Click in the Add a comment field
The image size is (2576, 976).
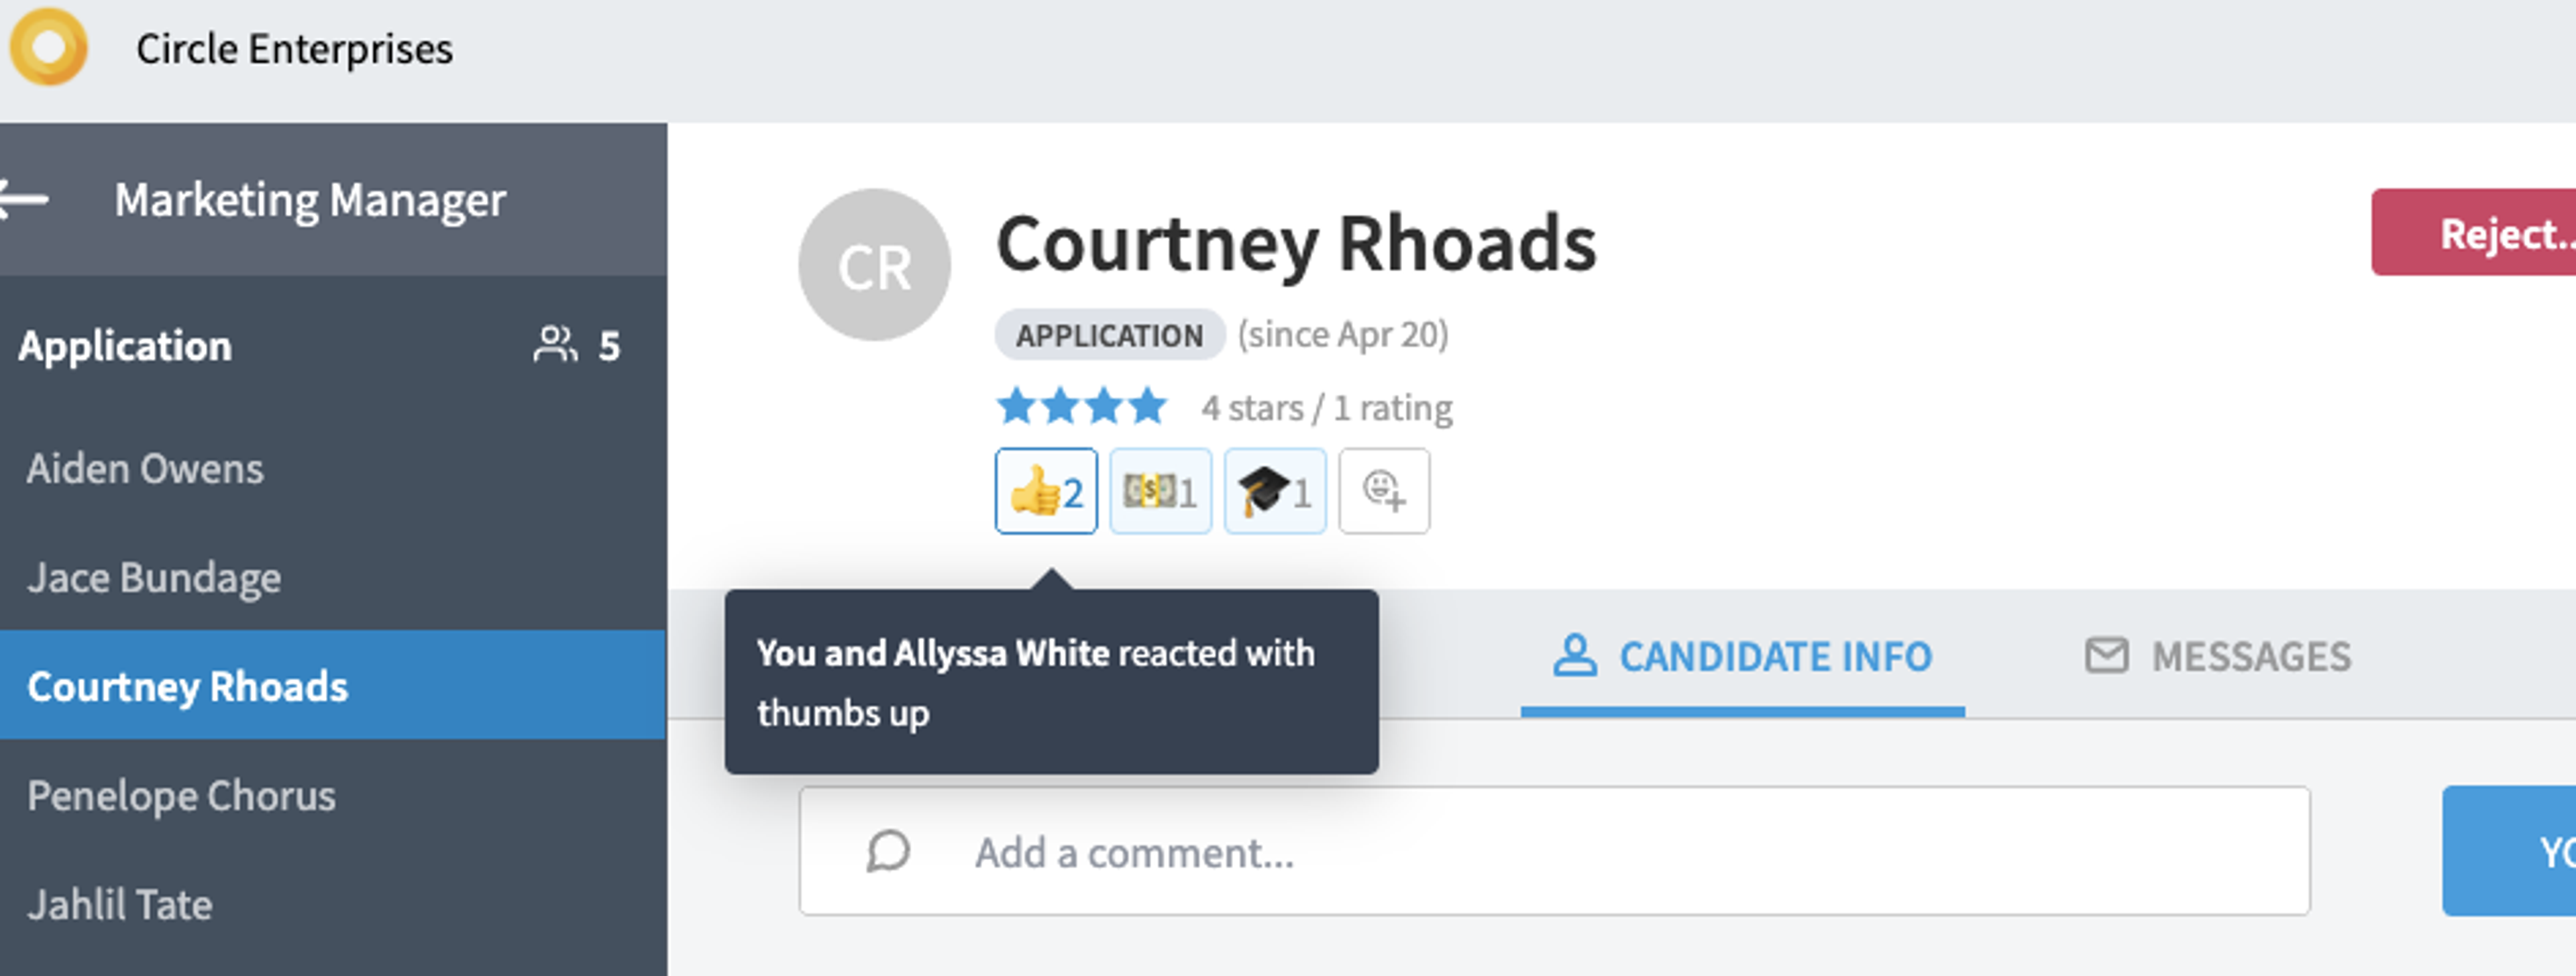1554,851
